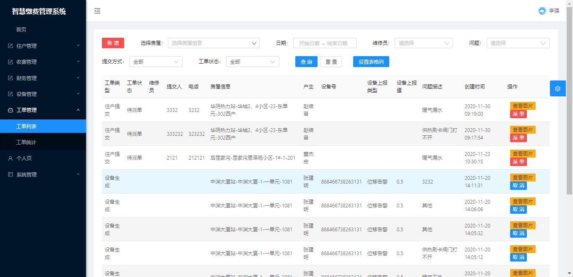Open the blue gear settings panel

coord(557,88)
